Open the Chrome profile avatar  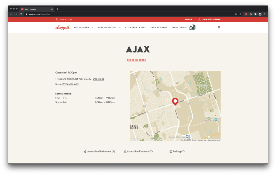point(260,14)
